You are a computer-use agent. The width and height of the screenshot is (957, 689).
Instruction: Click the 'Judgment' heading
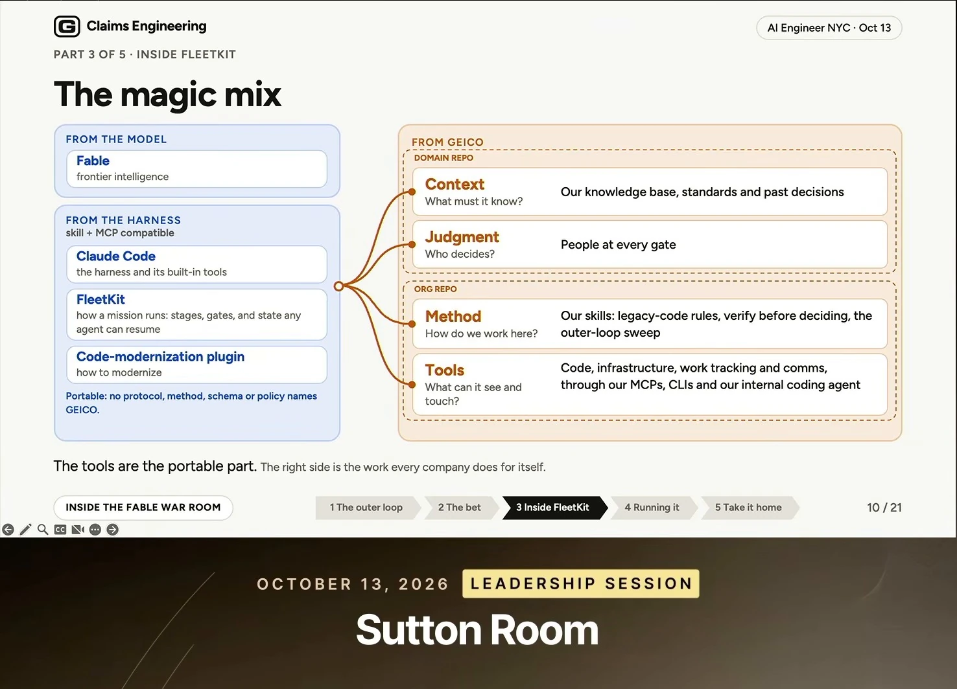pyautogui.click(x=462, y=237)
